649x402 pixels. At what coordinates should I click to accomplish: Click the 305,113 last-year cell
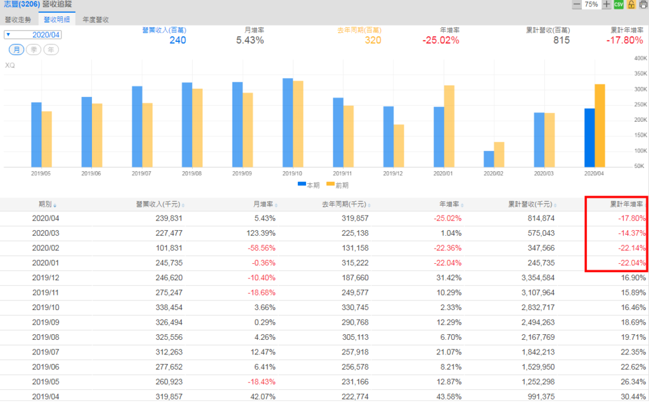click(x=355, y=337)
